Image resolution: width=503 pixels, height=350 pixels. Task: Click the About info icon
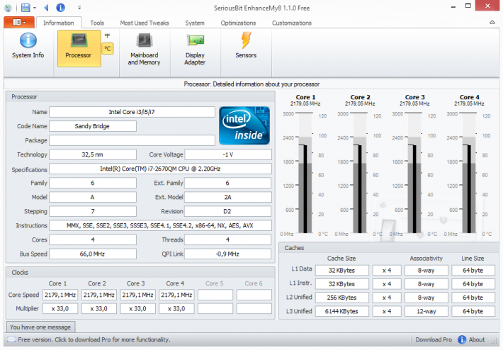point(462,339)
